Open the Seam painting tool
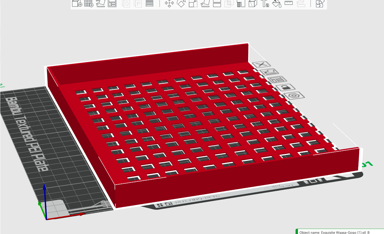Image resolution: width=384 pixels, height=234 pixels. pyautogui.click(x=253, y=3)
